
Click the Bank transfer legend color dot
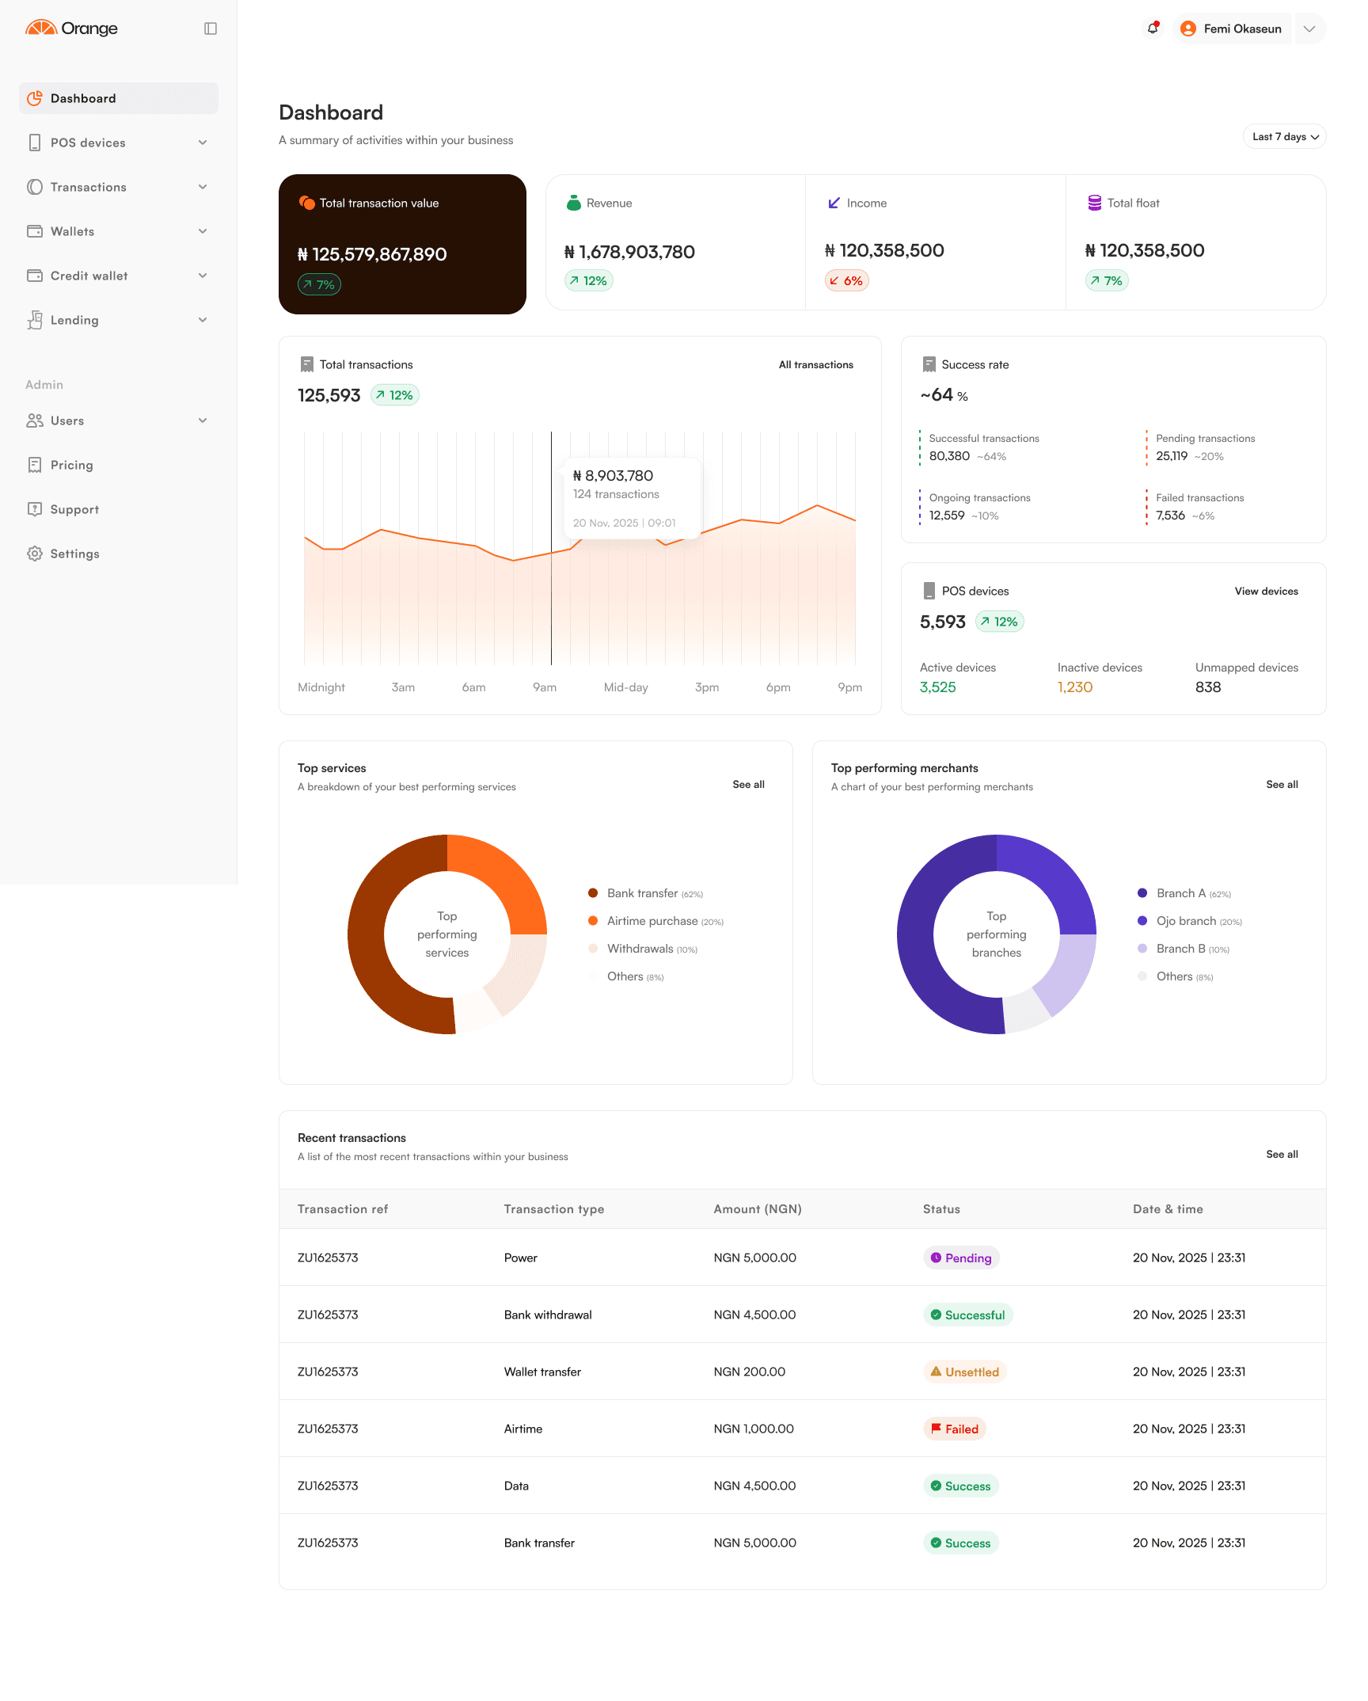coord(593,893)
